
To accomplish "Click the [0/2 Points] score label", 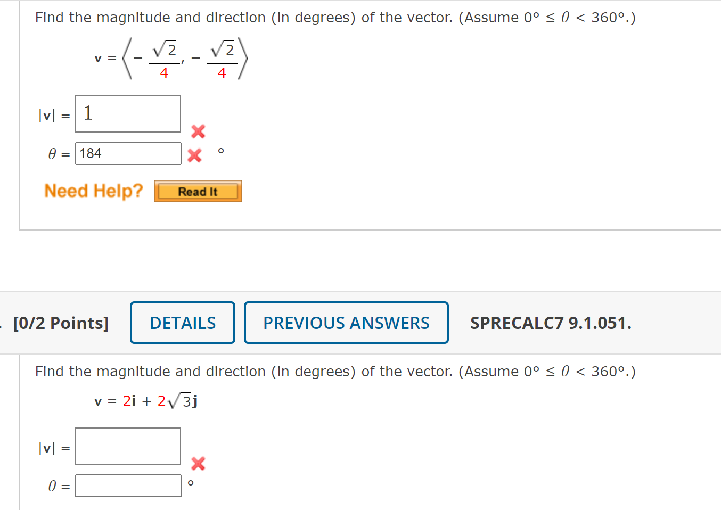I will point(62,322).
